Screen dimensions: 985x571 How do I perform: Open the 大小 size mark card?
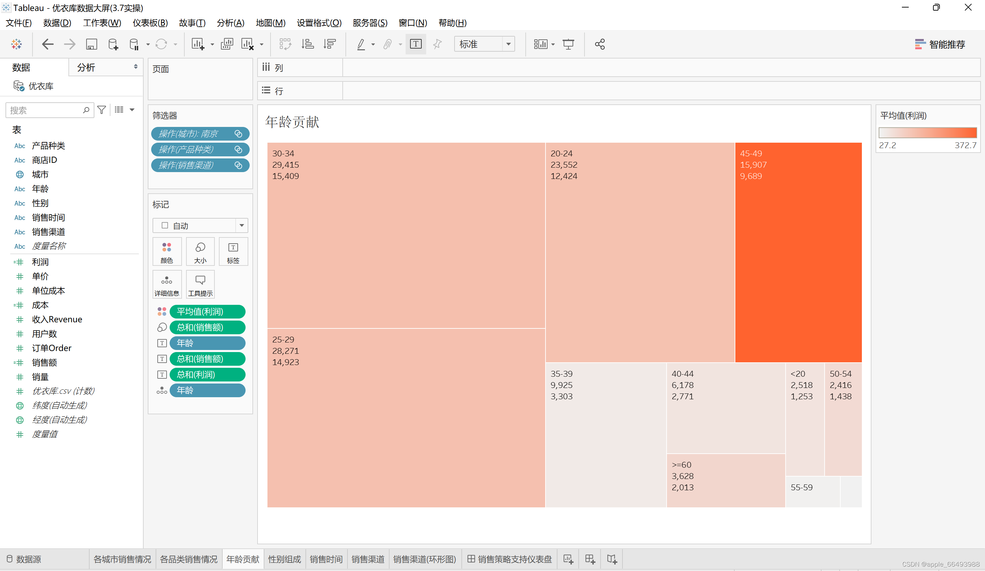[200, 251]
